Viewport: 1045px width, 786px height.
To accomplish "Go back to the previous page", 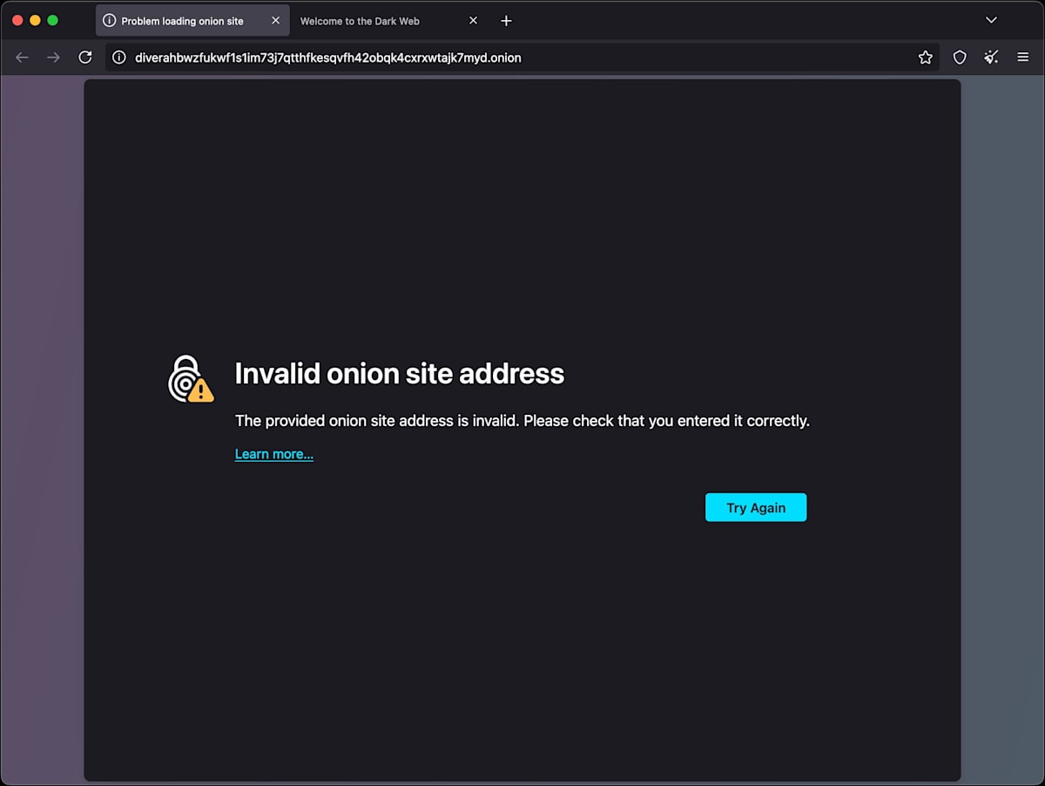I will [23, 58].
